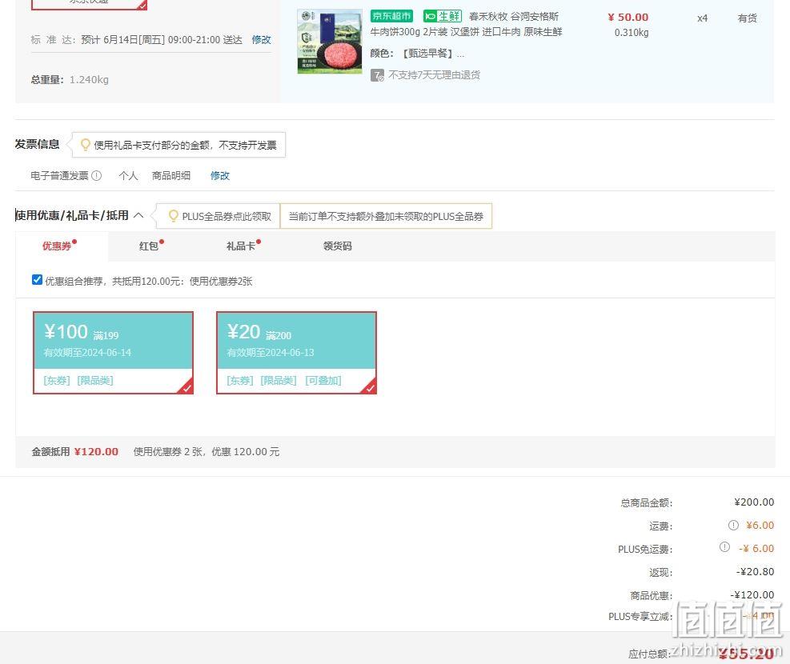Switch to the 礼品卡 tab
The image size is (790, 664).
242,246
